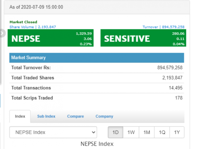Click the Total Scrips Traded label
This screenshot has width=197, height=149.
pos(32,98)
